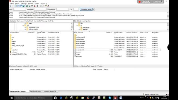Switch to Transferts échoués tab
Viewport: 178px width, 100px height.
tap(36, 91)
